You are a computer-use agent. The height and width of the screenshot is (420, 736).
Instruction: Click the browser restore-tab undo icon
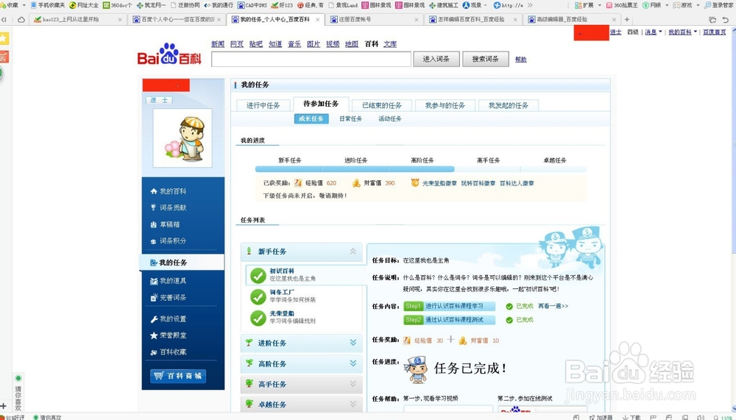[x=725, y=20]
